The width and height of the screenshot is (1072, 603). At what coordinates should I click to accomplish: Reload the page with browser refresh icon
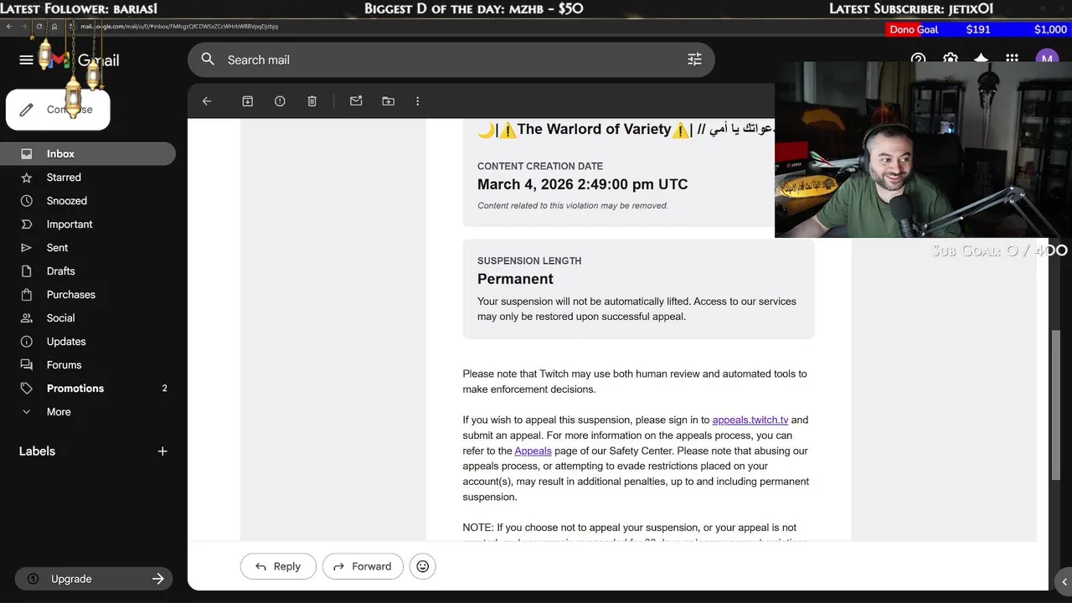39,27
